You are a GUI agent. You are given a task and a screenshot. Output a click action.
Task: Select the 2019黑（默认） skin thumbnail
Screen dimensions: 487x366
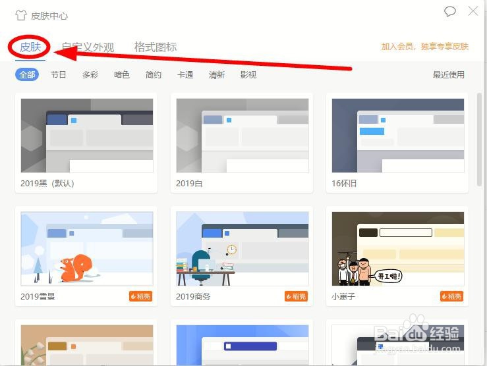coord(87,136)
